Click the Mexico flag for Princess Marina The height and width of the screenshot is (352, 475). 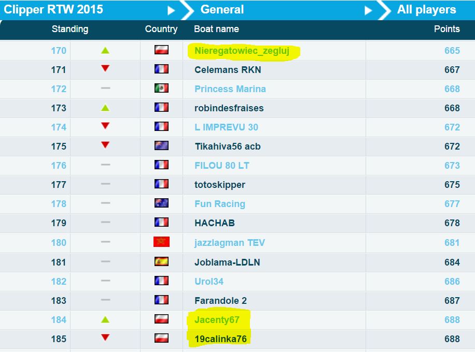161,88
